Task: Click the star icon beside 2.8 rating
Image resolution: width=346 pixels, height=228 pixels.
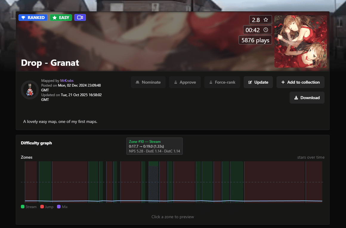Action: point(266,20)
